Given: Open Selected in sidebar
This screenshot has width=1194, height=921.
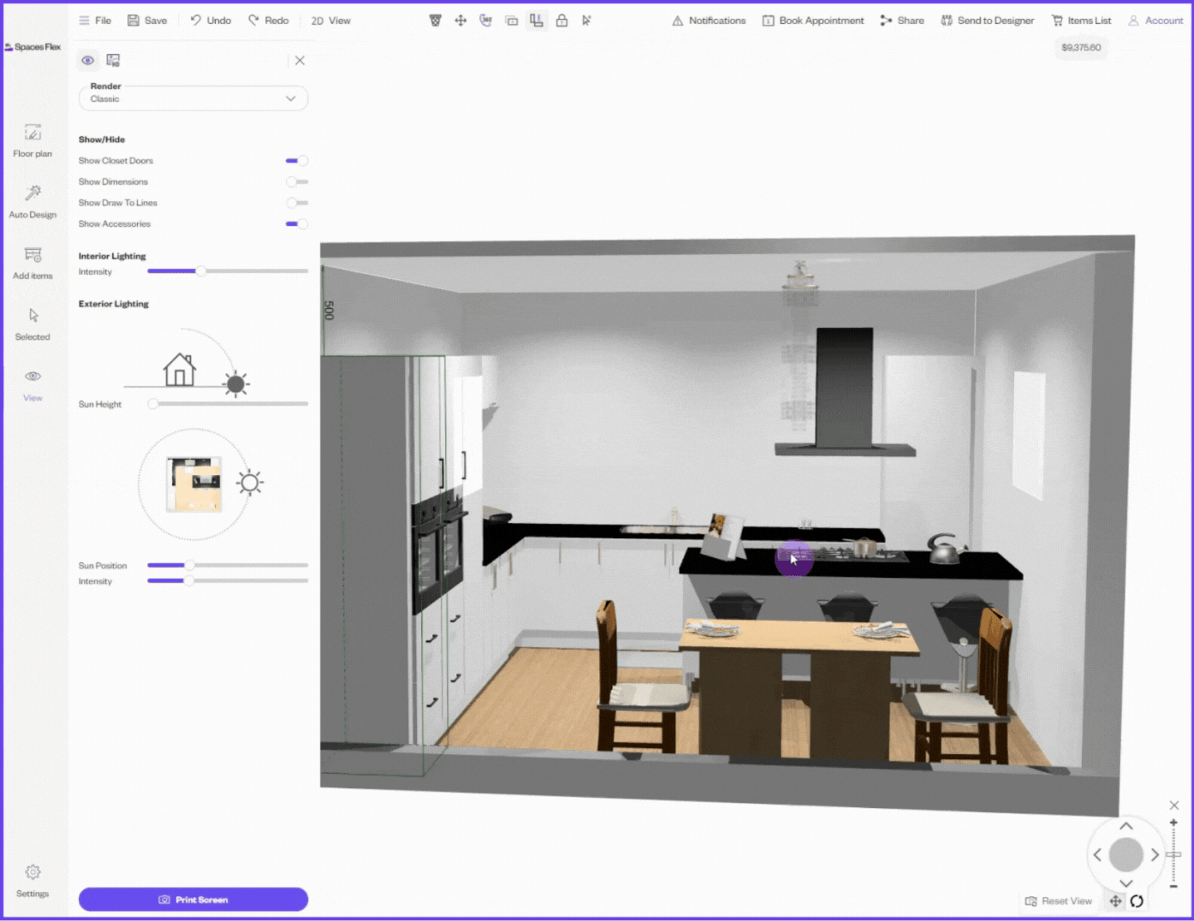Looking at the screenshot, I should point(33,324).
